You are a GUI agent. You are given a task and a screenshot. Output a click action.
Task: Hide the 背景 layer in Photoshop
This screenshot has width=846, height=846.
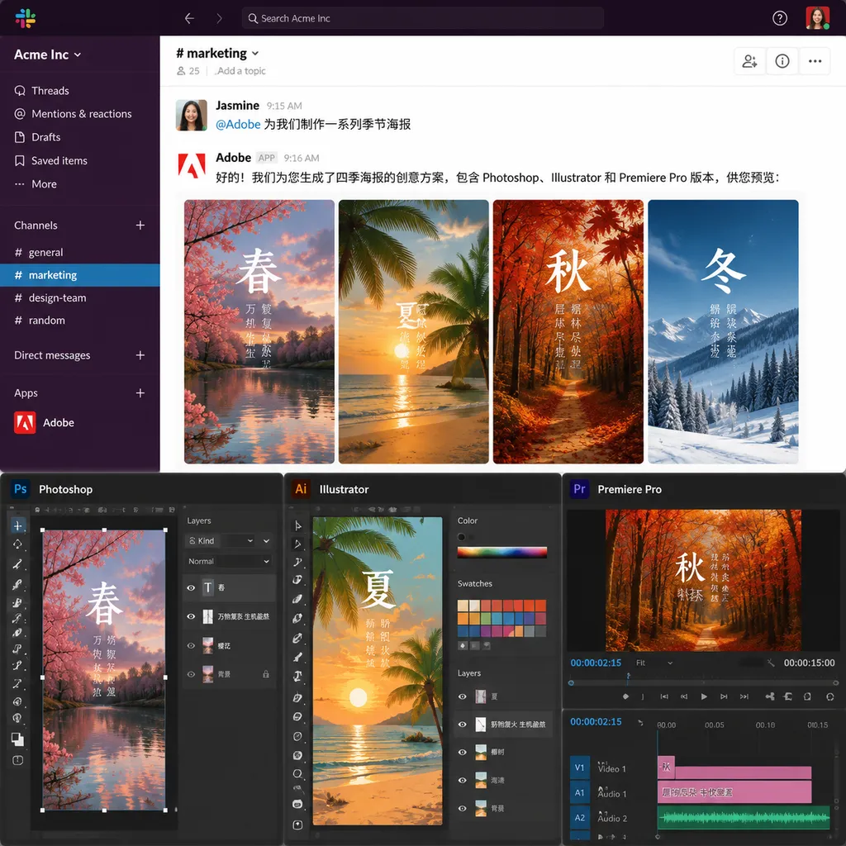[191, 674]
